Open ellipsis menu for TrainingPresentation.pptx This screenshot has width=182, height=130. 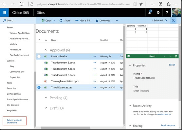[95, 81]
